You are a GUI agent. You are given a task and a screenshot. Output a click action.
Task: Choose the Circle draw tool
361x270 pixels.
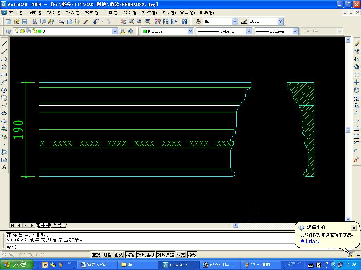4,90
